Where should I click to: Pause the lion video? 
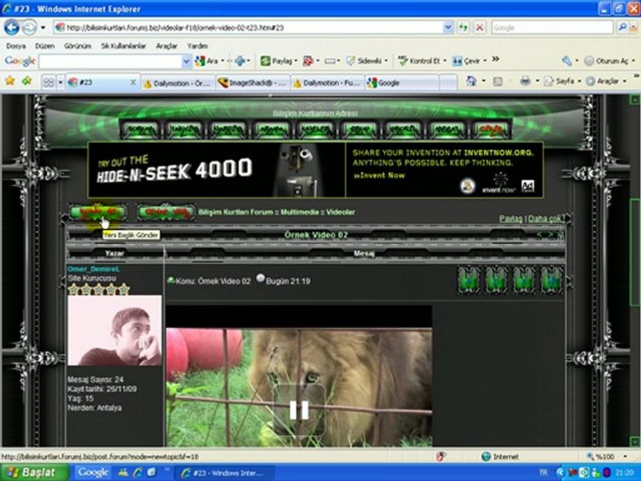pyautogui.click(x=299, y=410)
